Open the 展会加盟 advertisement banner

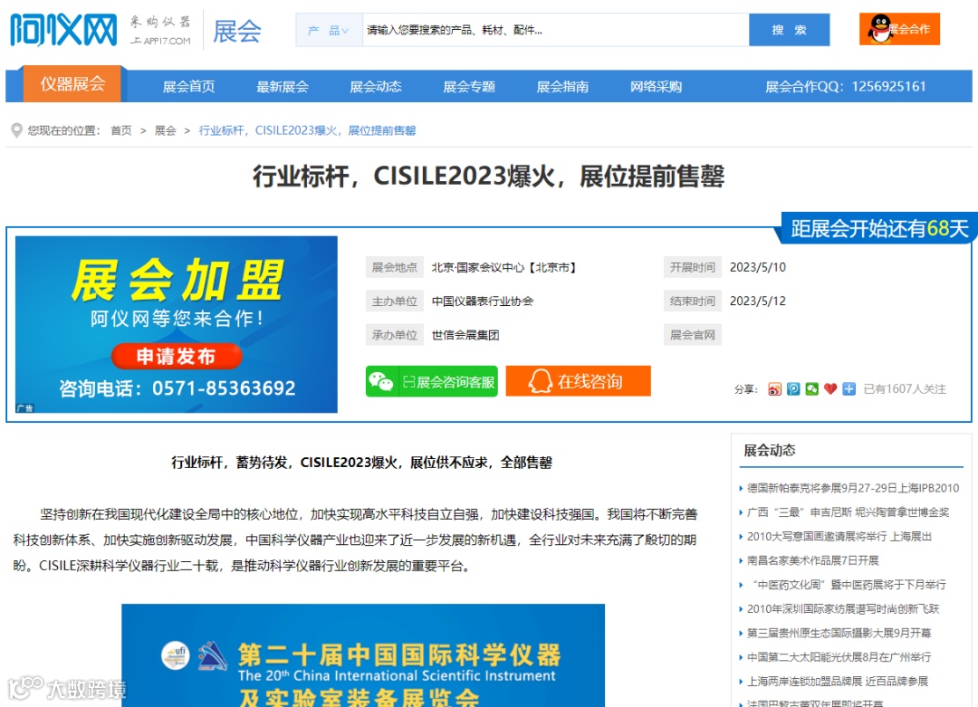[177, 324]
